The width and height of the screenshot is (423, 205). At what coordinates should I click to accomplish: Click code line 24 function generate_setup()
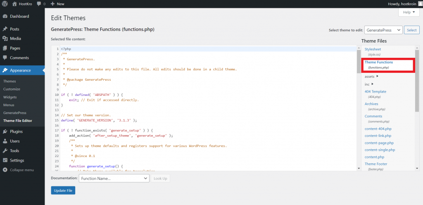click(96, 167)
